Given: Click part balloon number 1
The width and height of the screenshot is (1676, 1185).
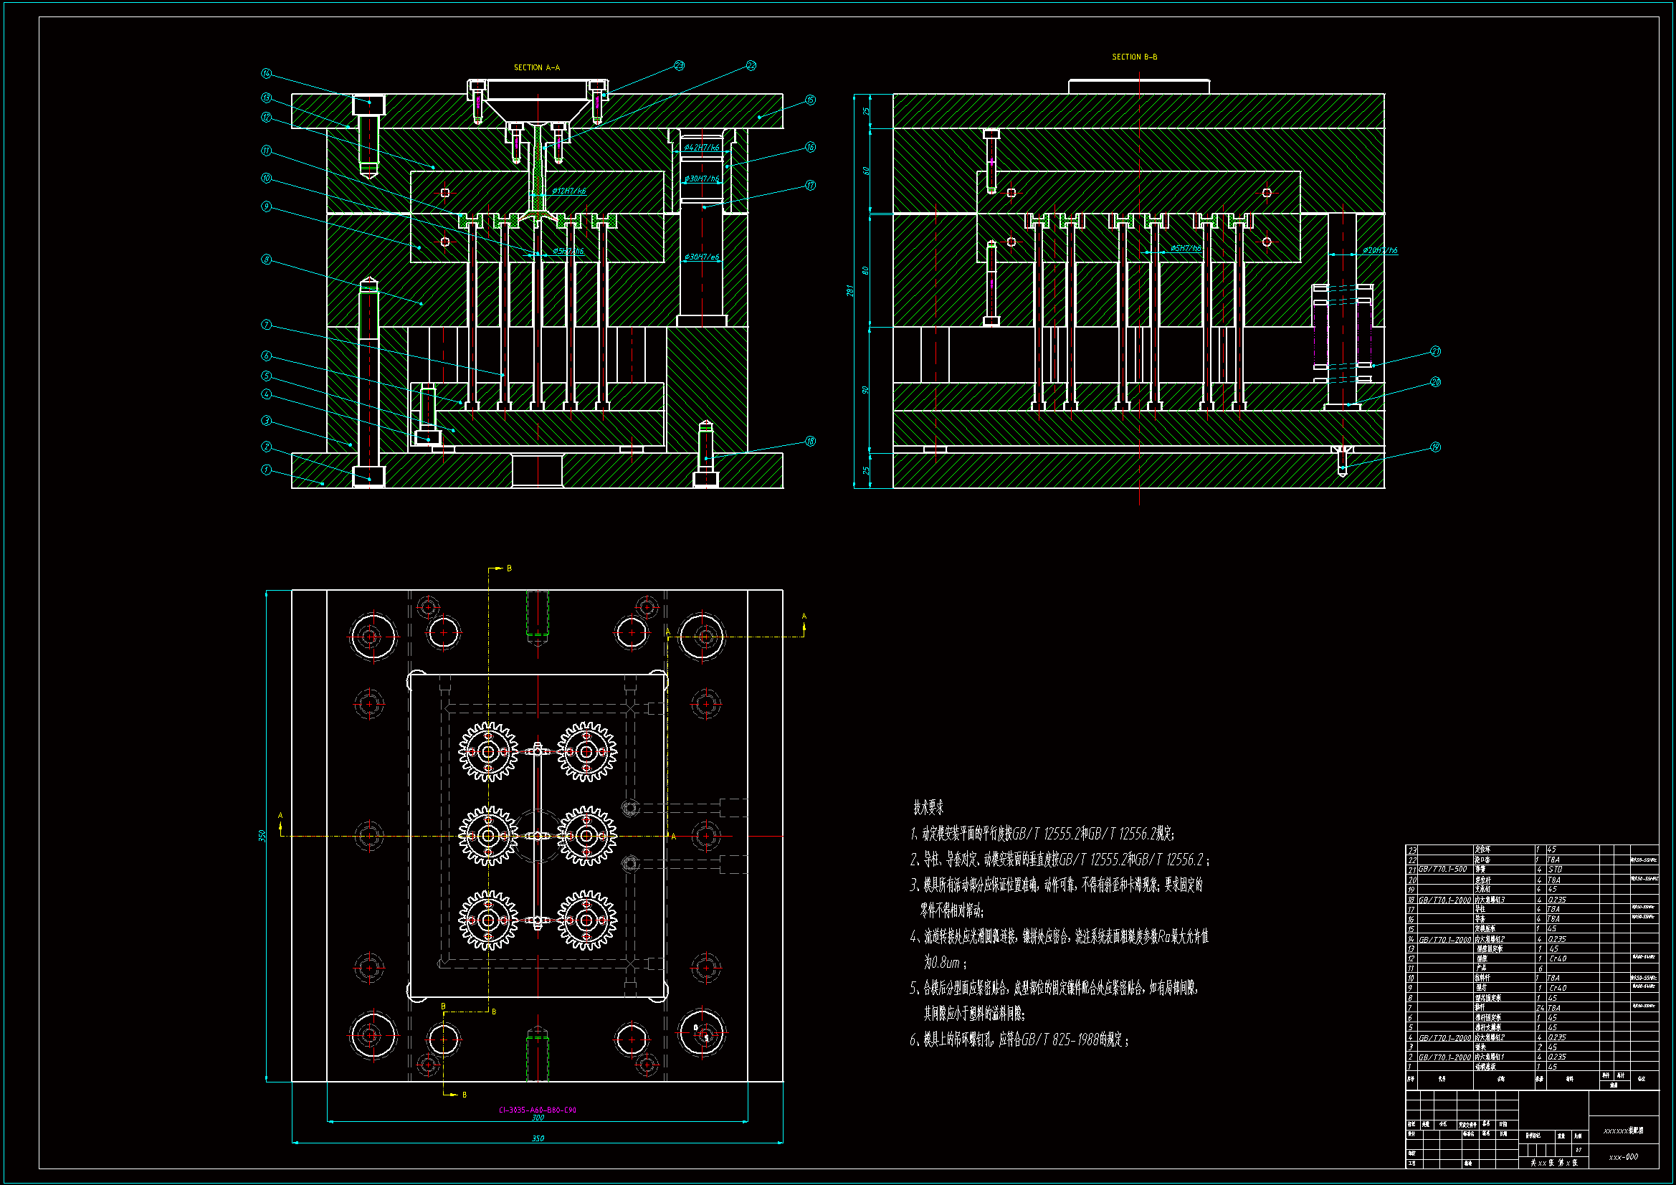Looking at the screenshot, I should [x=266, y=470].
